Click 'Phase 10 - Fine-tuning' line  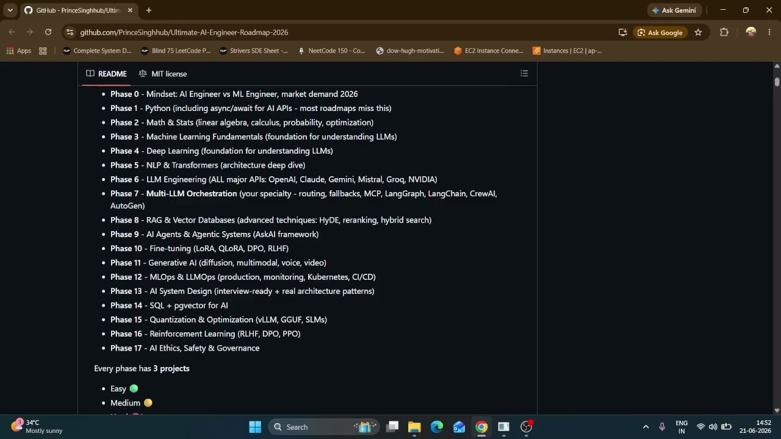(x=200, y=248)
